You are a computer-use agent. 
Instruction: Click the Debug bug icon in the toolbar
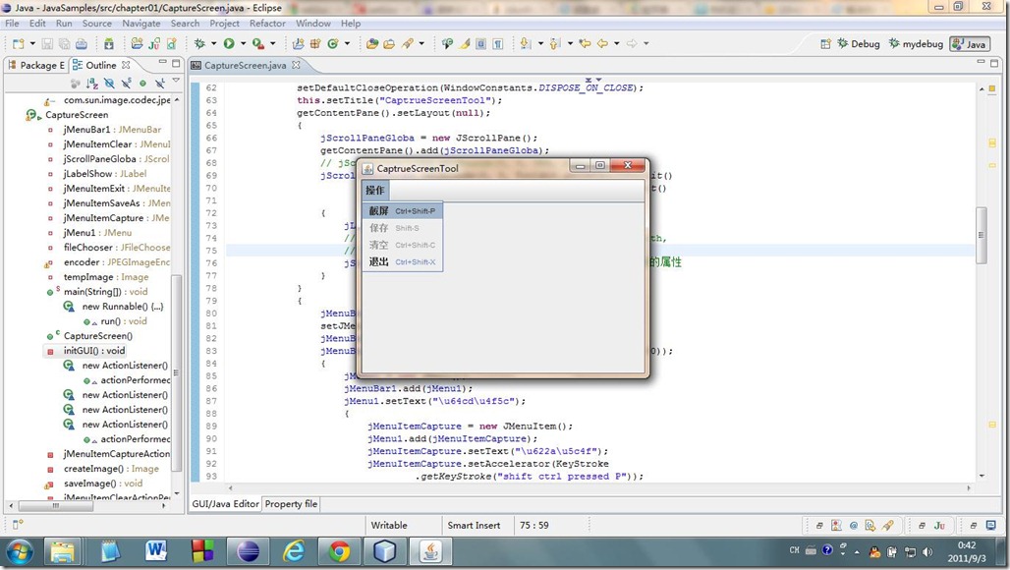199,43
